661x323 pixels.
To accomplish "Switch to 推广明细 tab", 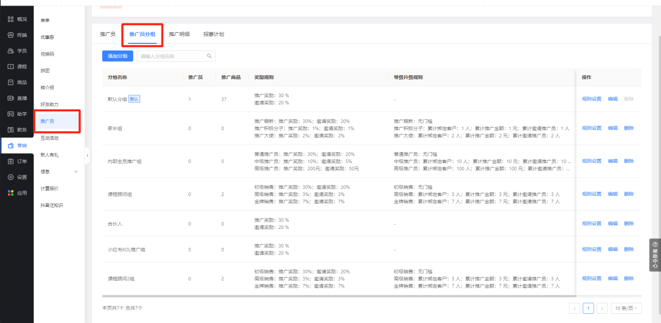I will [179, 34].
